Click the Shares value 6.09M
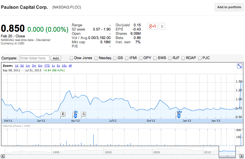The height and width of the screenshot is (159, 245). [x=135, y=33]
